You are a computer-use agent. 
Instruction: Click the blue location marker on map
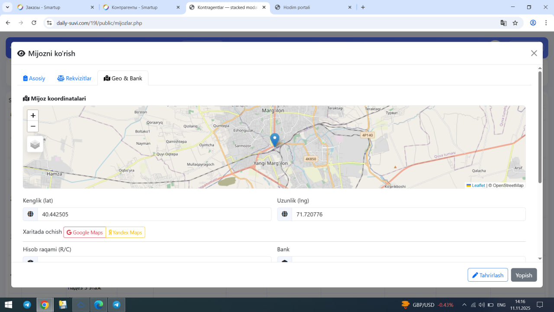point(274,140)
